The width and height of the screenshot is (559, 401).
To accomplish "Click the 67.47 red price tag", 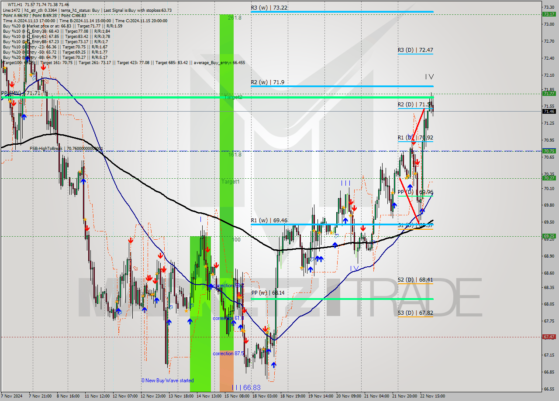I will coord(549,337).
